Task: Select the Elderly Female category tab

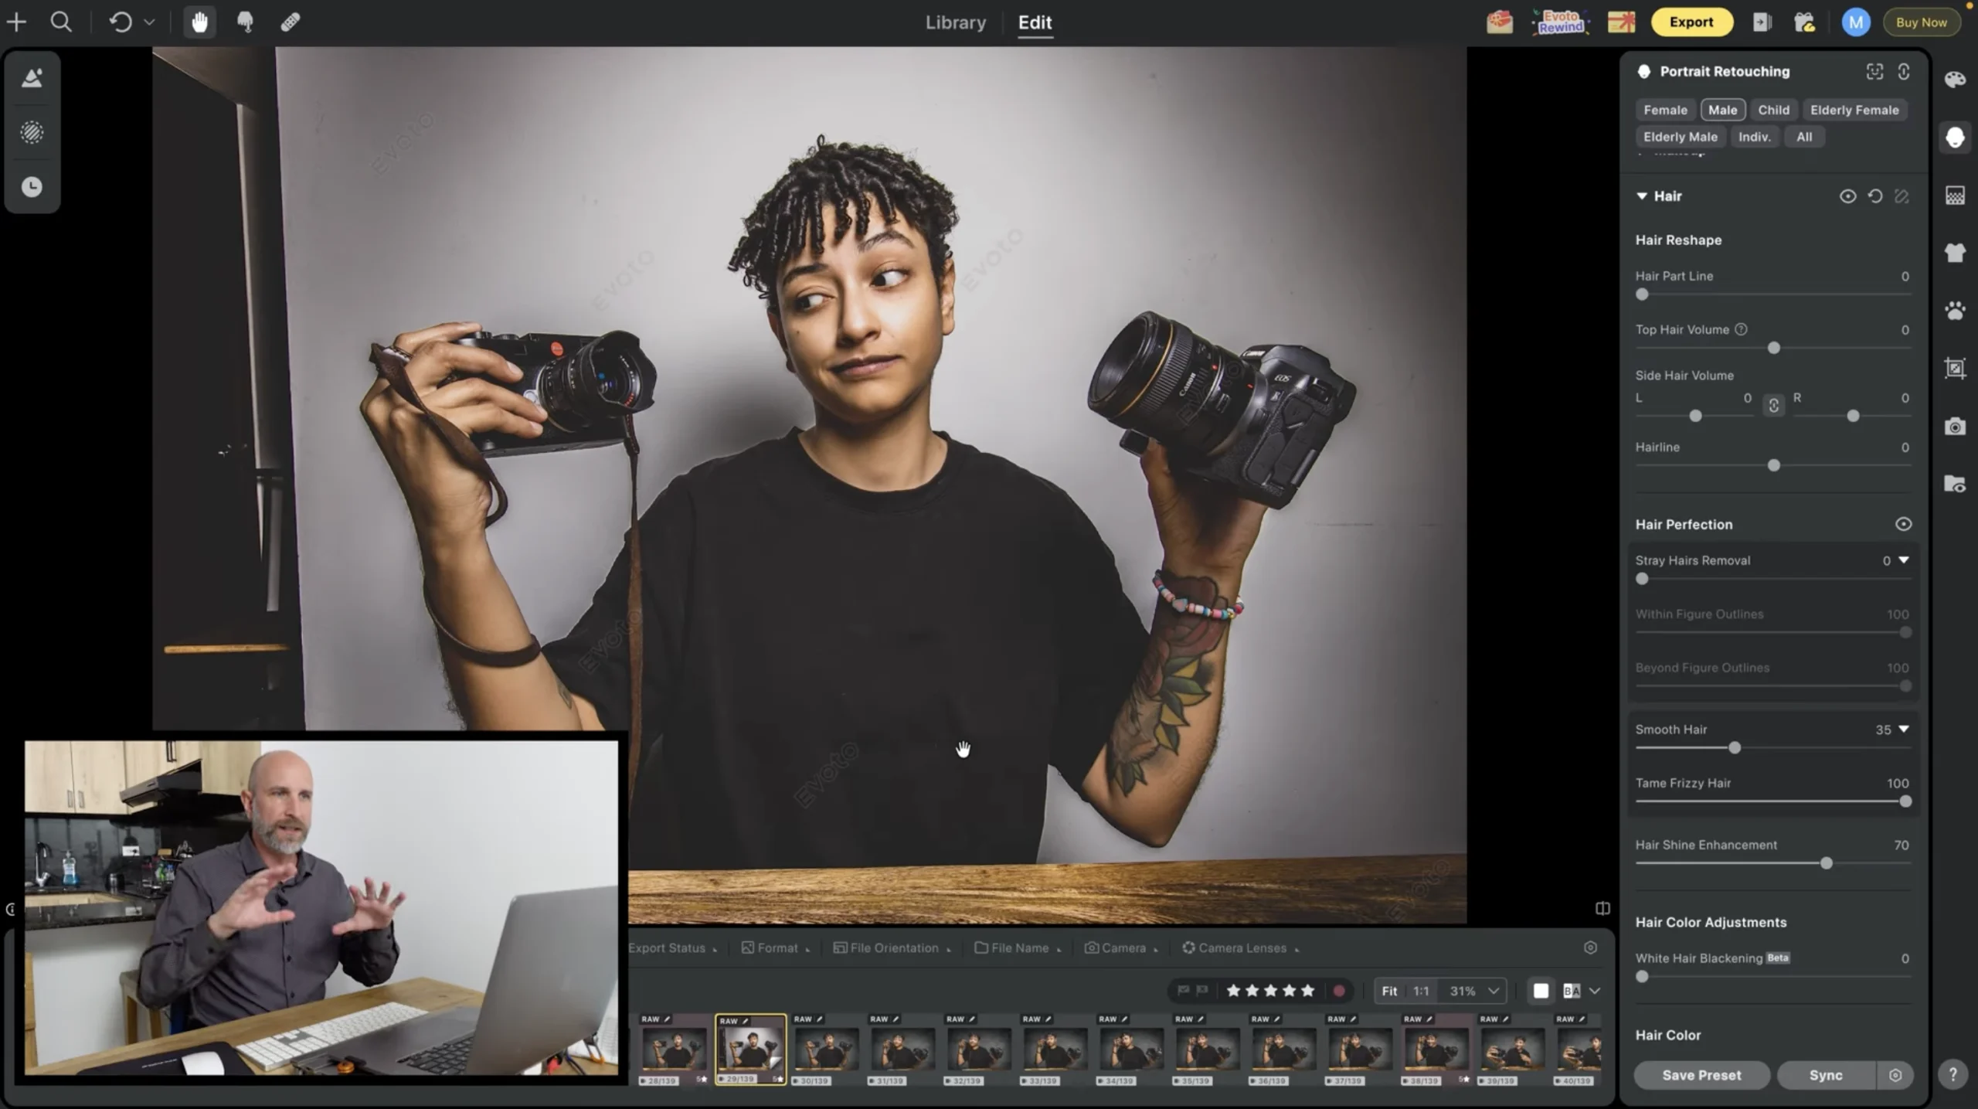Action: (1854, 110)
